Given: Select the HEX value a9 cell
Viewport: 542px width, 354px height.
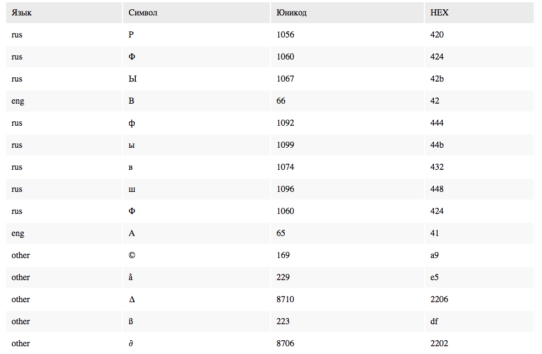Looking at the screenshot, I should 479,255.
